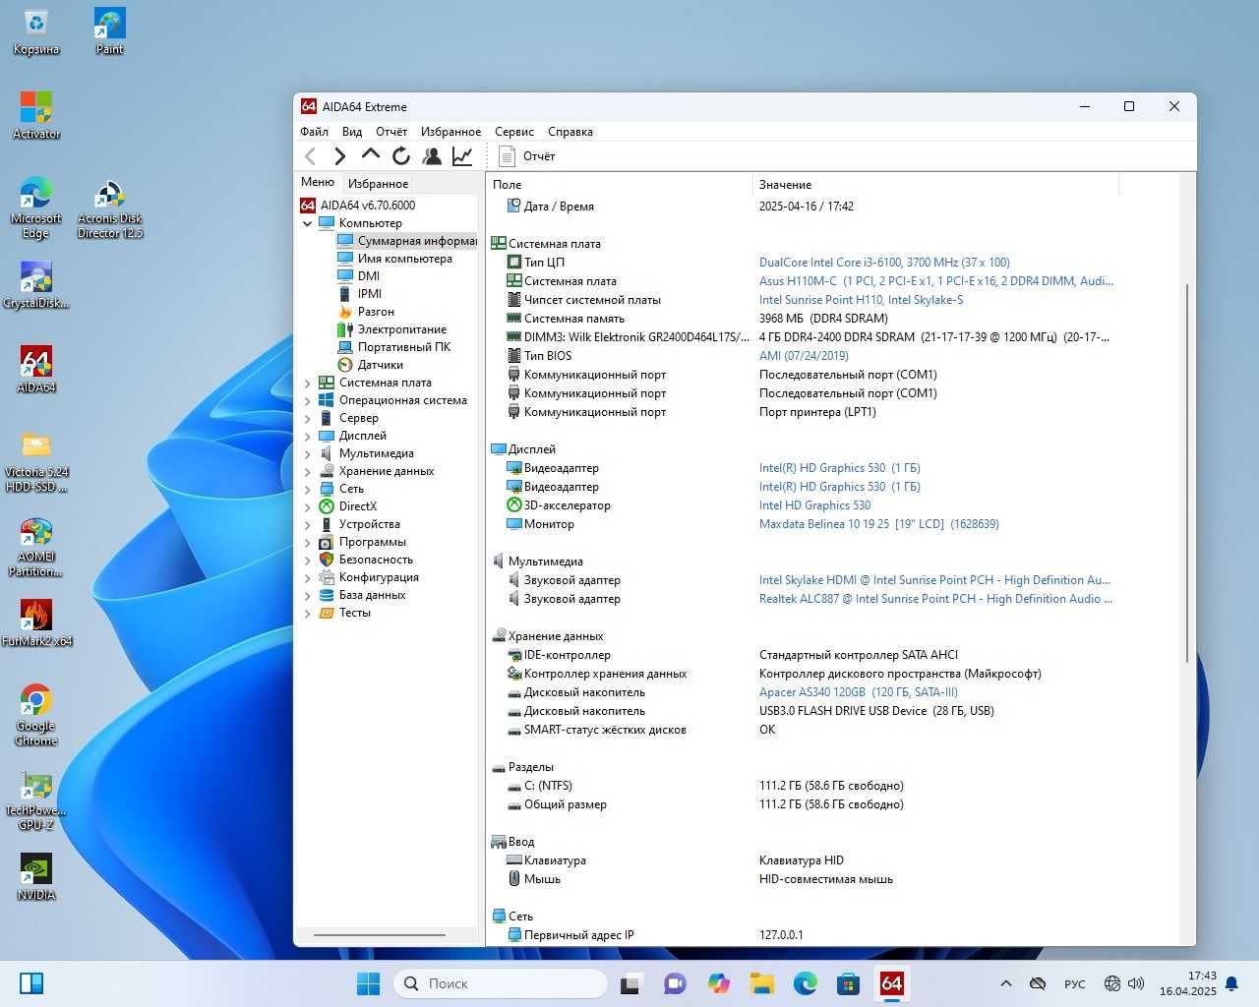Open the AOMEI Partition desktop shortcut
1259x1007 pixels.
pos(36,548)
